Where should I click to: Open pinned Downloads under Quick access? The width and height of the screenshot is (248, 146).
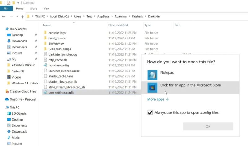click(19, 41)
